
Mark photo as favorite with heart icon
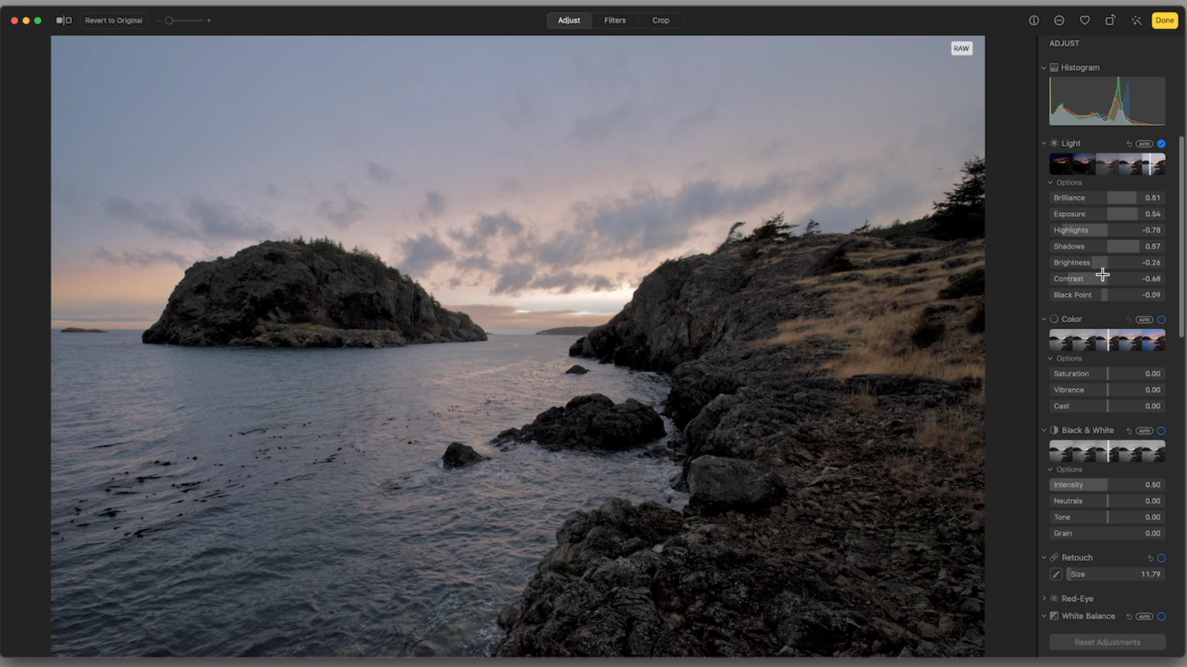[x=1085, y=20]
